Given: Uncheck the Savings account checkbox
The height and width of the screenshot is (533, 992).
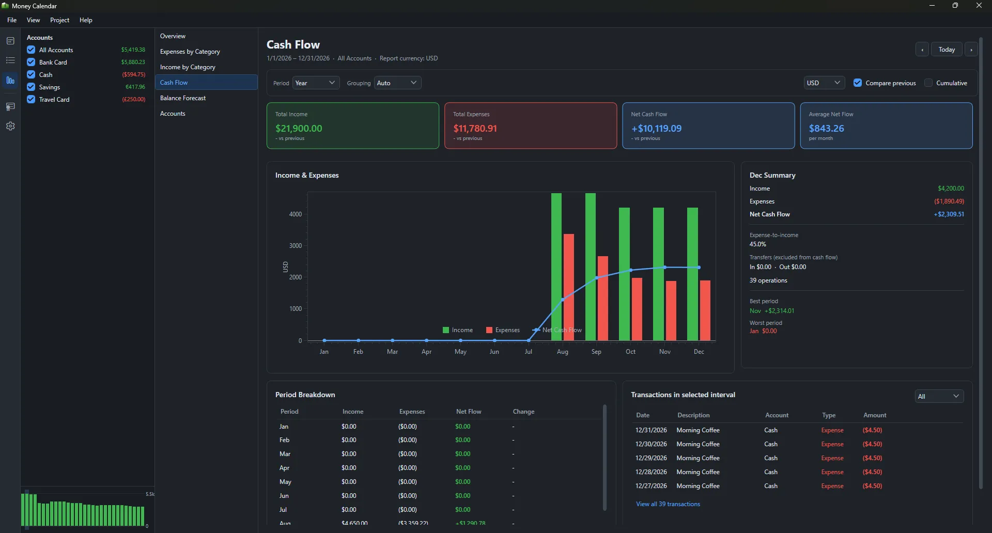Looking at the screenshot, I should 31,87.
